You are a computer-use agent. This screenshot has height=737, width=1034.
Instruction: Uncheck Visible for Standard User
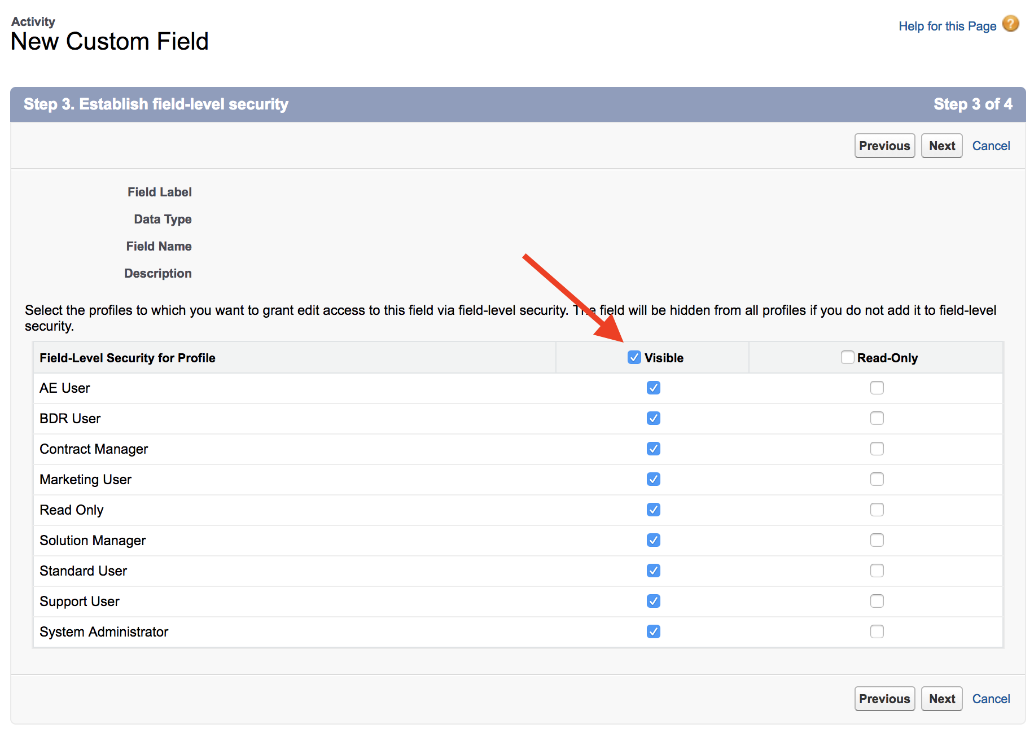pyautogui.click(x=654, y=571)
